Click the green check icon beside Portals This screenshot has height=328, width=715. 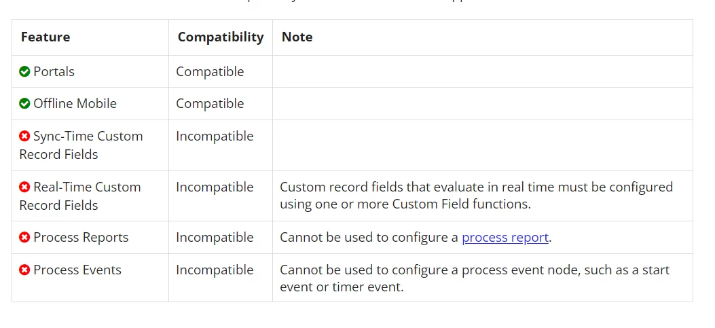point(24,71)
